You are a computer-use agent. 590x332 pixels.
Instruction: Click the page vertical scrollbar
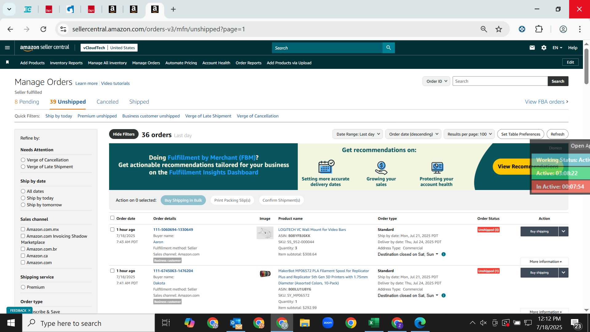pyautogui.click(x=586, y=66)
